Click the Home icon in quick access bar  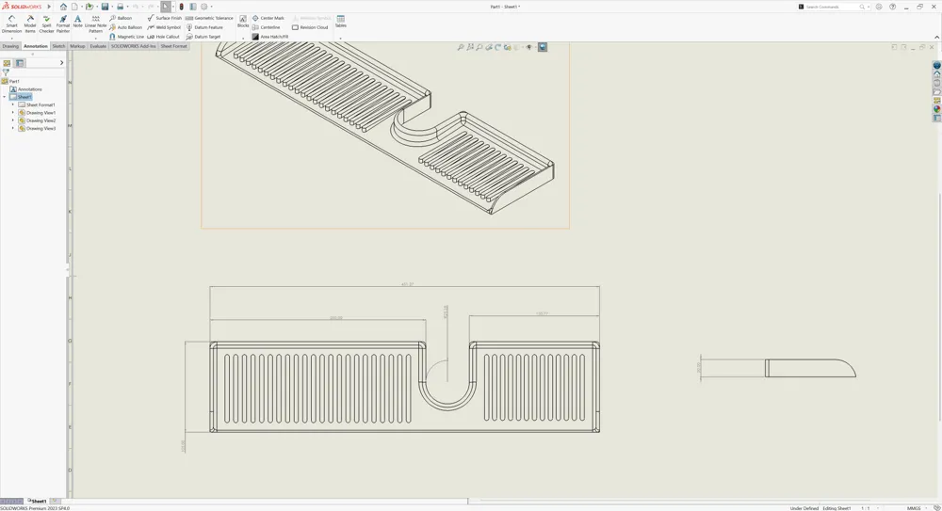pos(63,7)
